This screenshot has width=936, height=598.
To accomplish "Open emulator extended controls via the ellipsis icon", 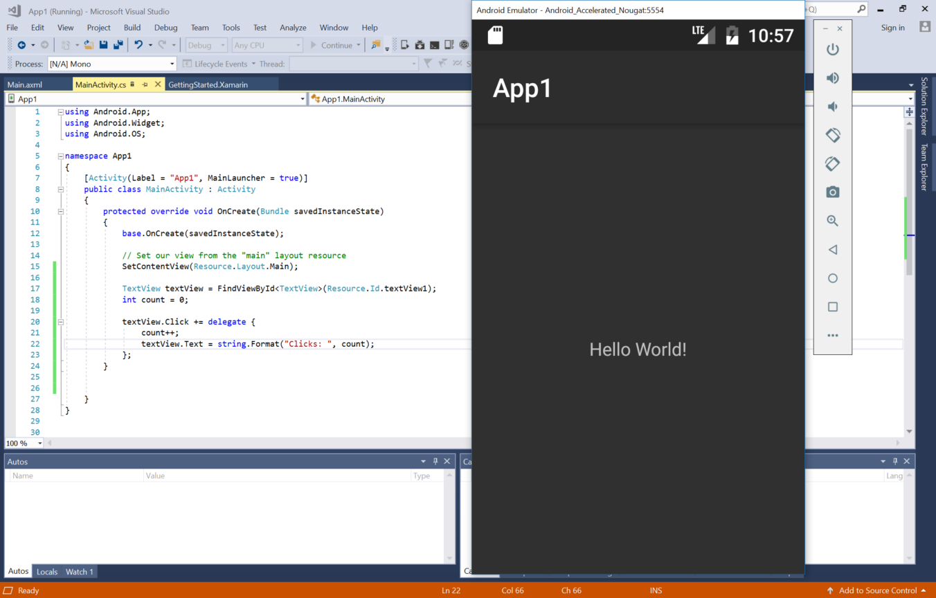I will (833, 335).
